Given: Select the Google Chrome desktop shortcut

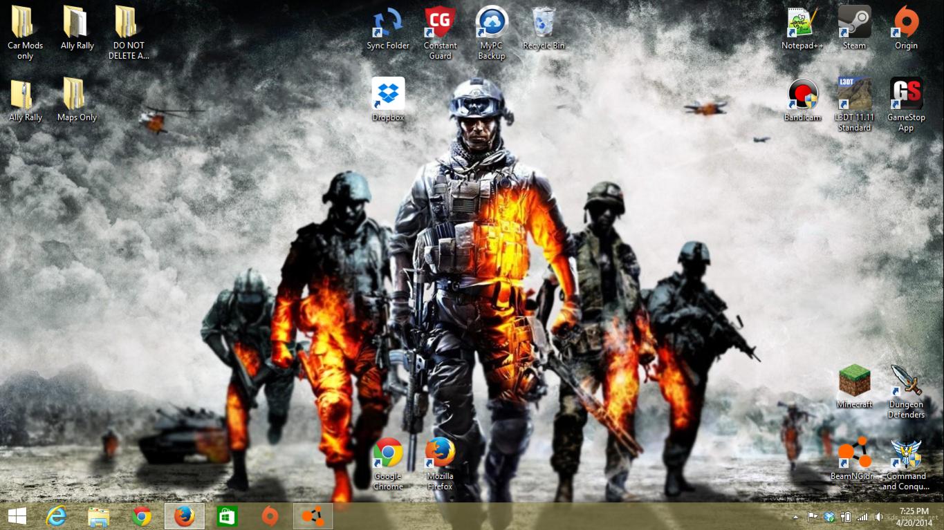Looking at the screenshot, I should 388,463.
